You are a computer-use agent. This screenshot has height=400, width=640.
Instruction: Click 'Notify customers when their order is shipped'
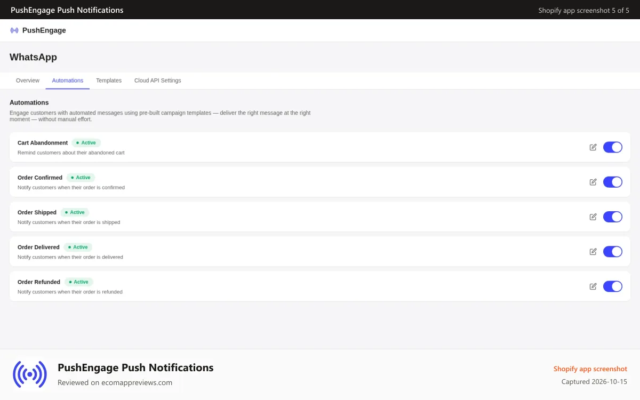tap(69, 222)
